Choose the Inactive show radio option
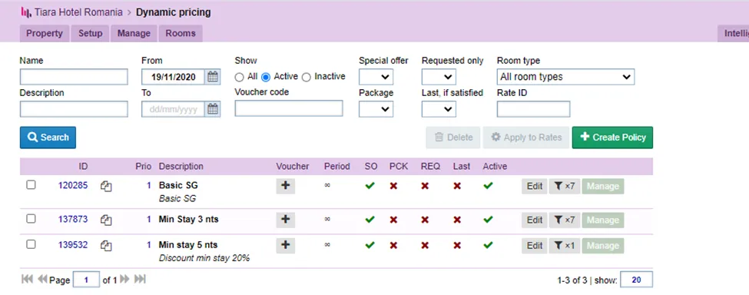Screen dimensions: 749x295 pos(307,78)
